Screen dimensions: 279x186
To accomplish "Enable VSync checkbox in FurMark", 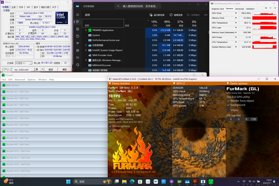I will (228, 110).
